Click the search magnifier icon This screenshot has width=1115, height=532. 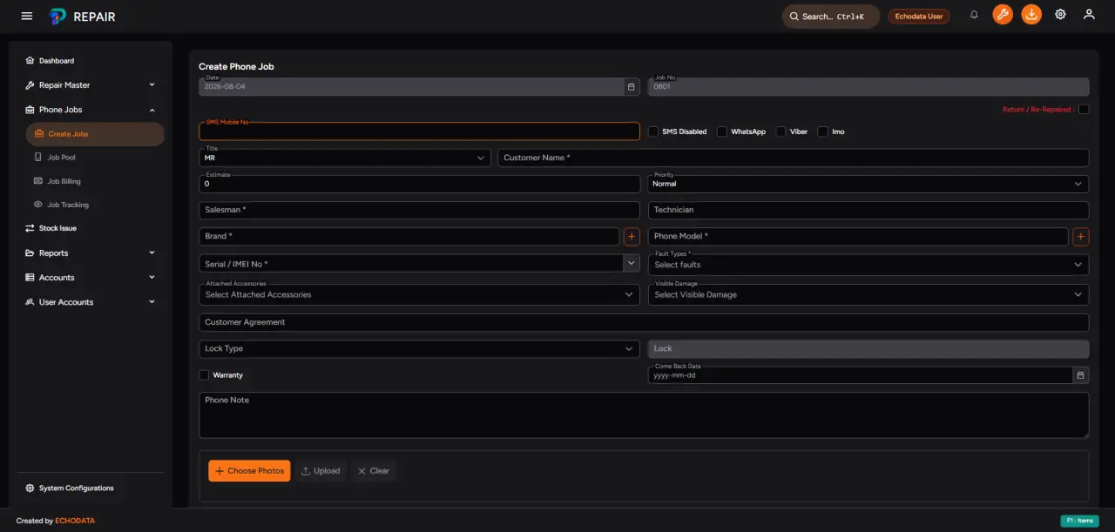(794, 17)
